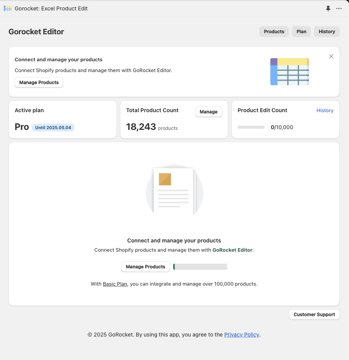The image size is (349, 360).
Task: Click the Gorocket app spreadsheet icon in header
Action: coord(8,8)
